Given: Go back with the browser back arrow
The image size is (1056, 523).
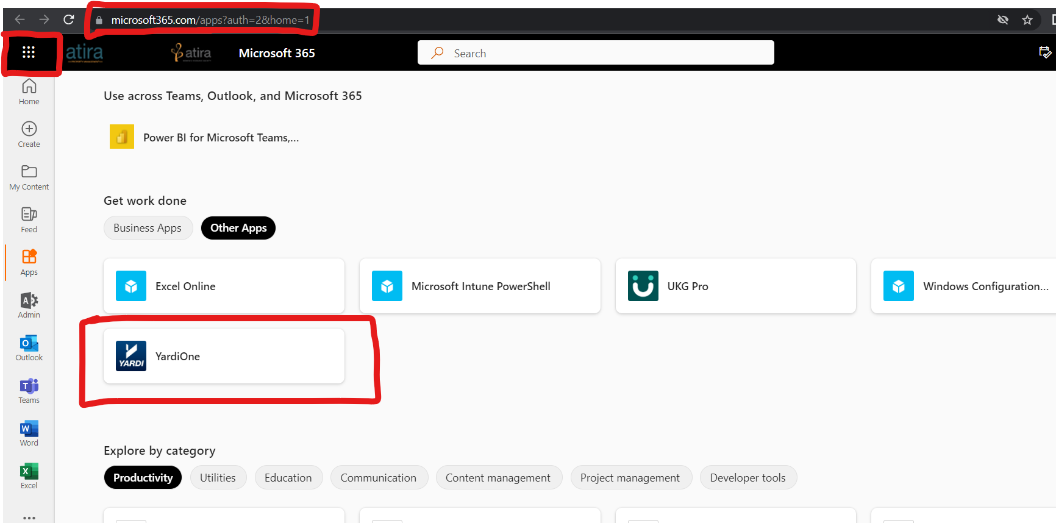Looking at the screenshot, I should pyautogui.click(x=20, y=20).
